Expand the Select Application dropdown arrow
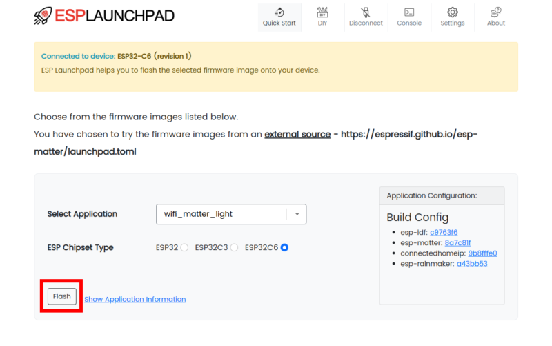552x346 pixels. [297, 214]
